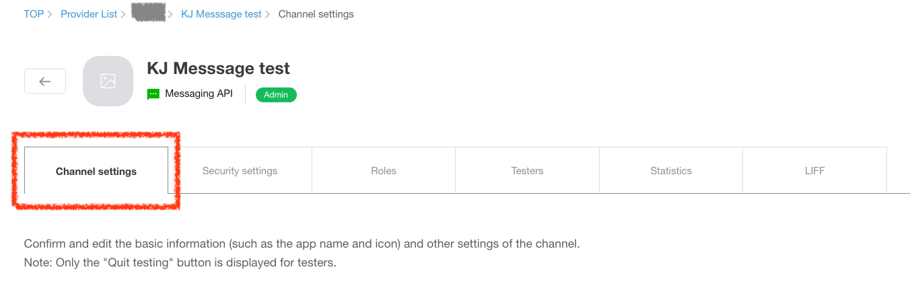View the Statistics tab
The image size is (910, 292).
671,171
